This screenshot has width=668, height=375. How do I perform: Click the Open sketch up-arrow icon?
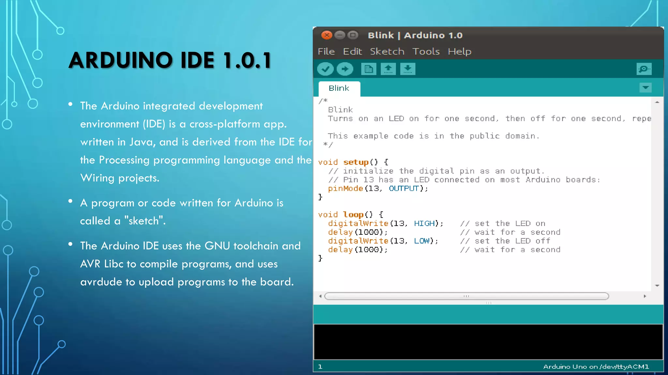tap(388, 69)
